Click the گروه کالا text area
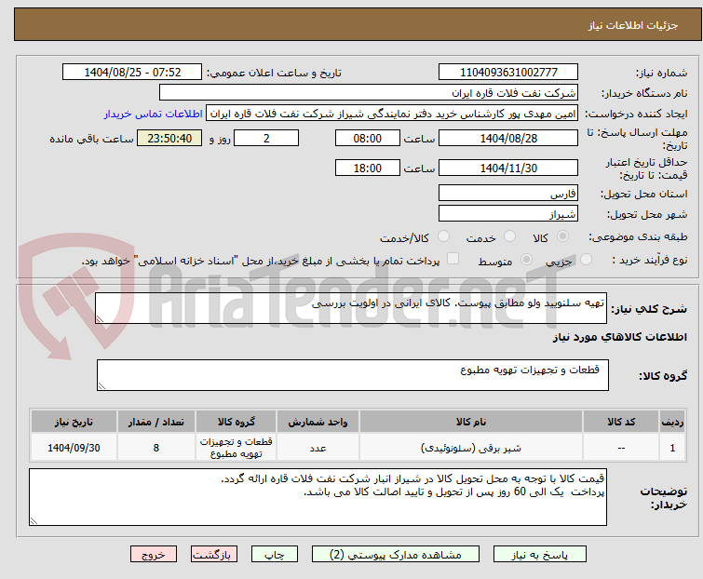 352,375
